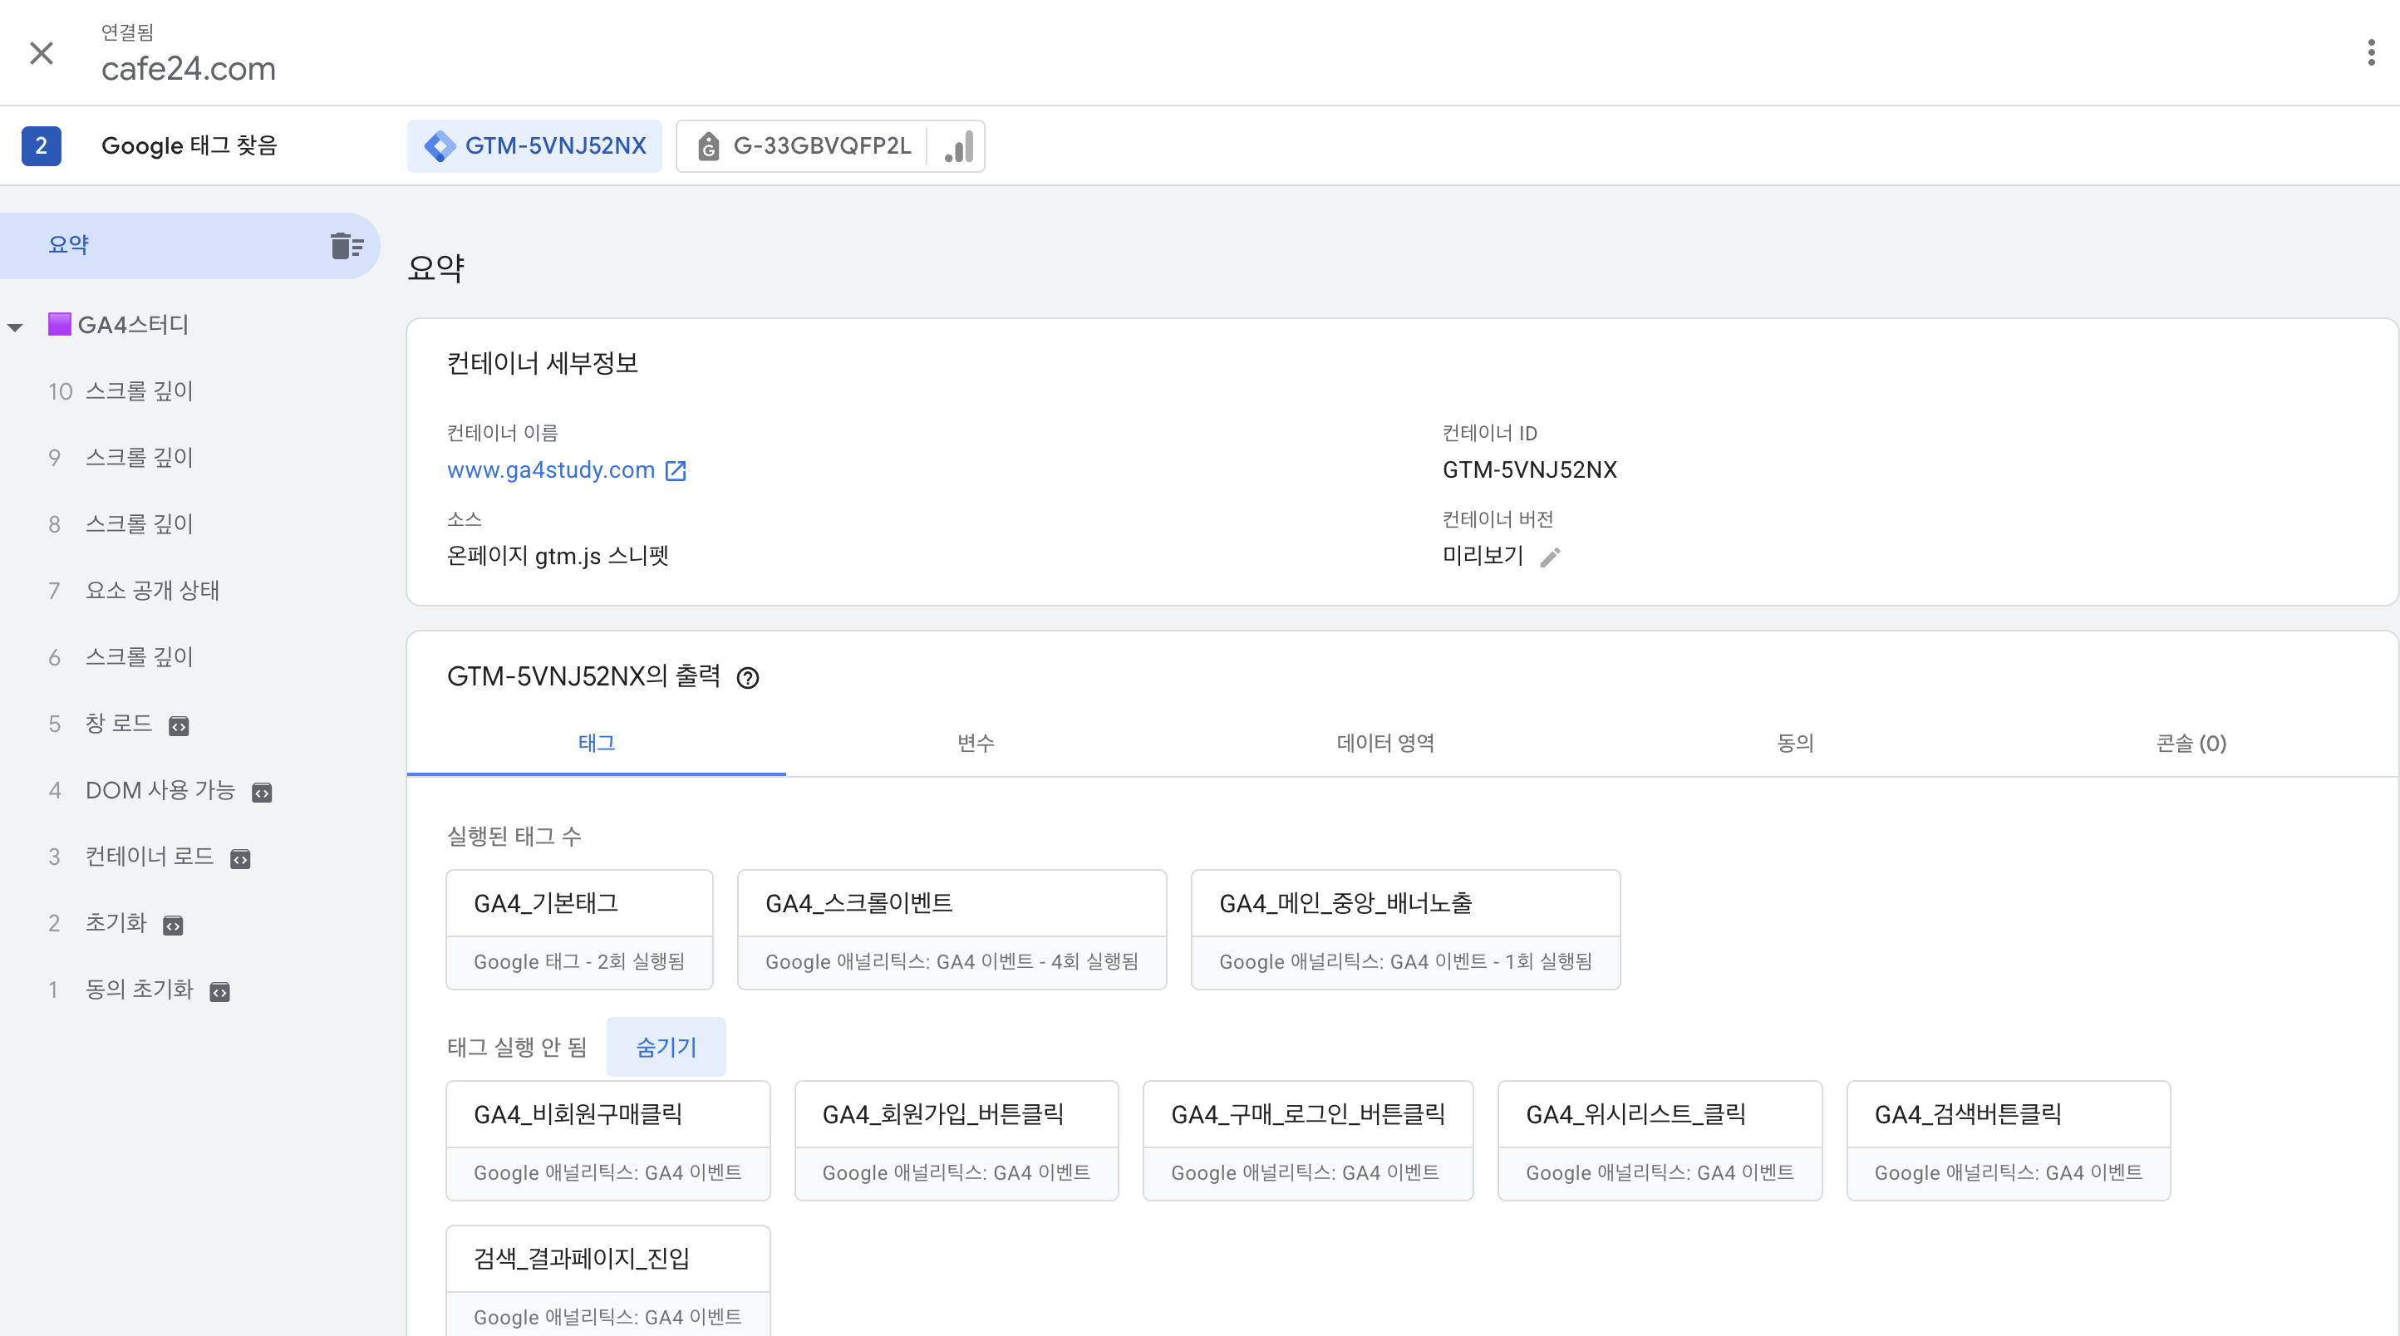Click the help icon beside 출력 heading
2400x1336 pixels.
point(747,678)
